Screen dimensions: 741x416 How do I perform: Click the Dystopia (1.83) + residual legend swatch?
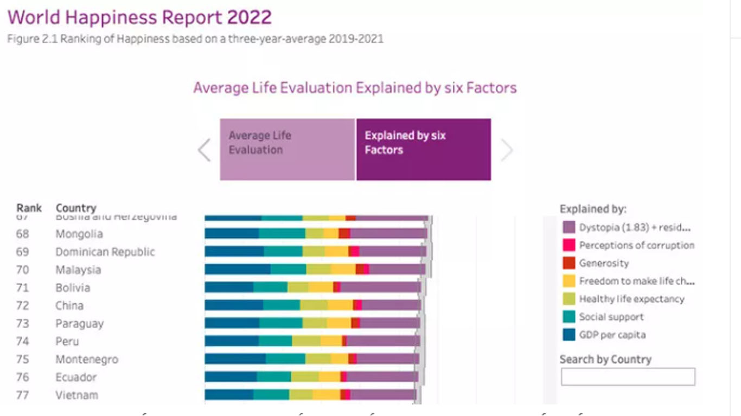coord(569,227)
